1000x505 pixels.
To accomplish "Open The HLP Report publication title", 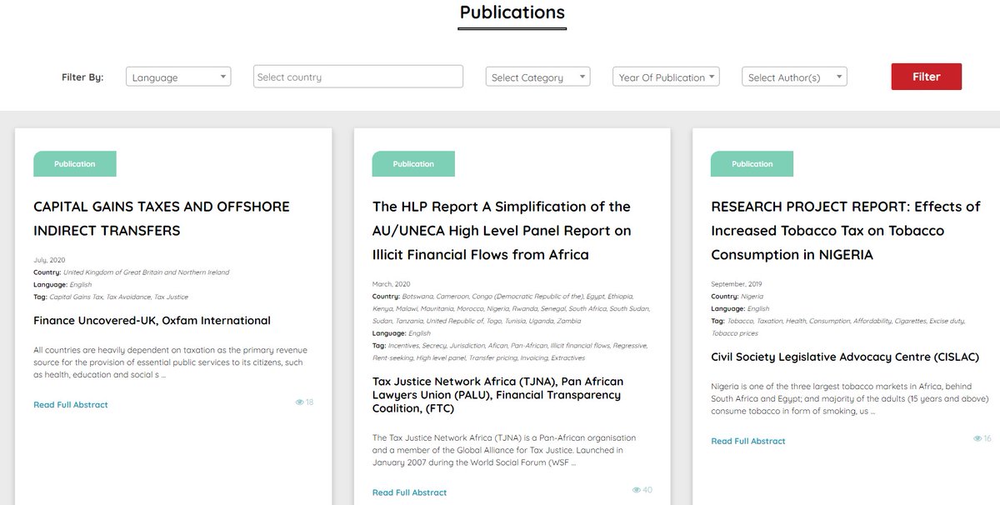I will point(502,230).
